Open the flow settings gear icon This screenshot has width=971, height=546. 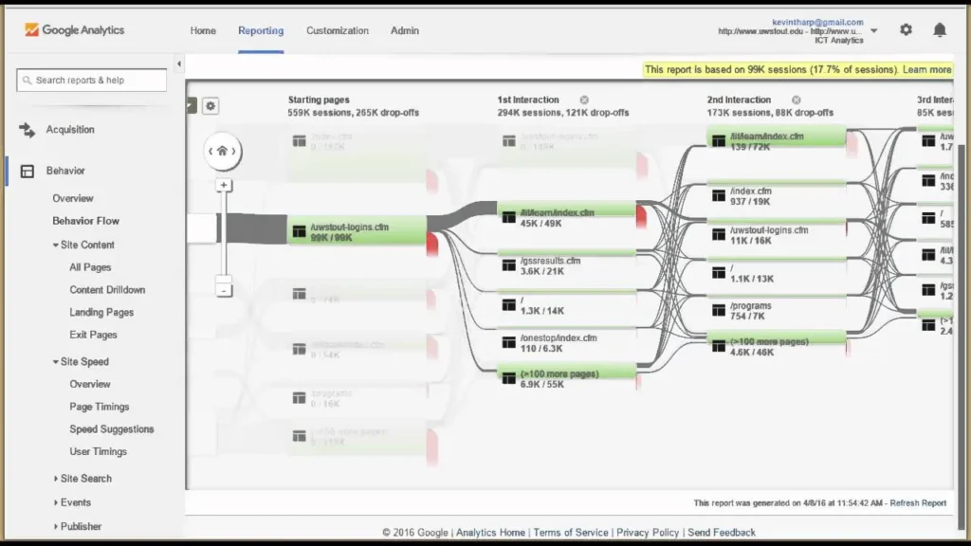[211, 106]
